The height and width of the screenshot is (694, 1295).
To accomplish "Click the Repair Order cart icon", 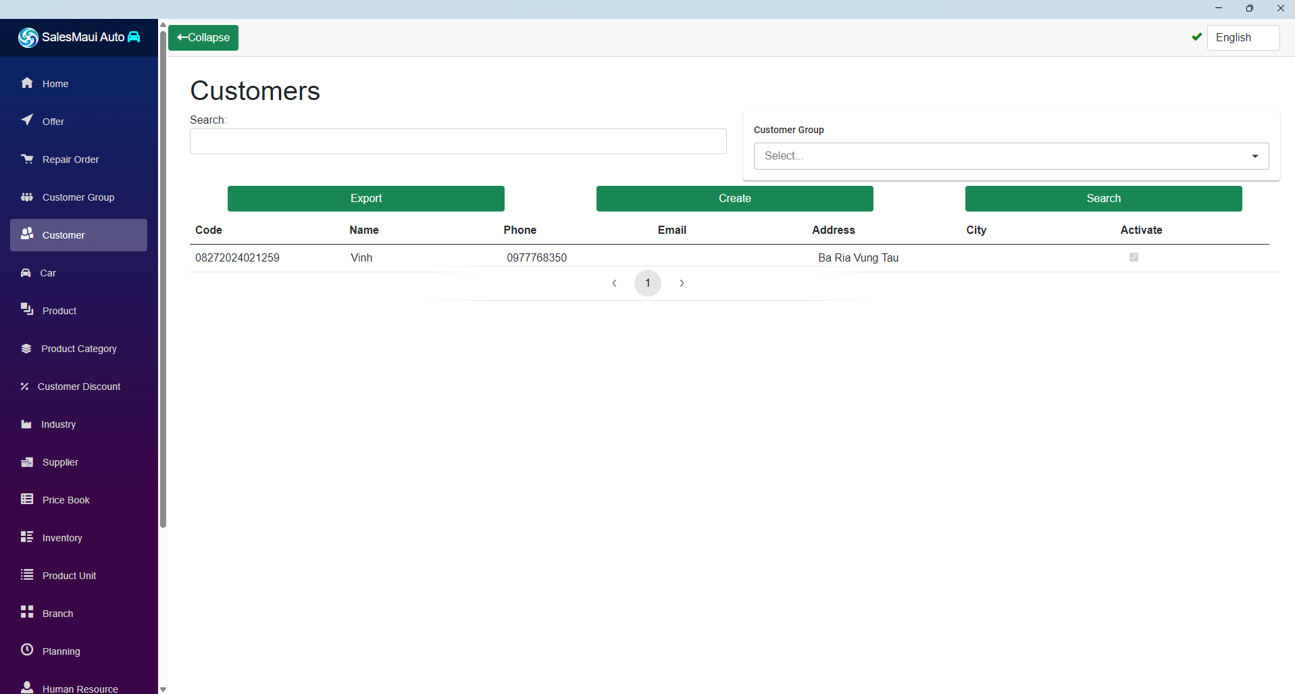I will coord(27,159).
